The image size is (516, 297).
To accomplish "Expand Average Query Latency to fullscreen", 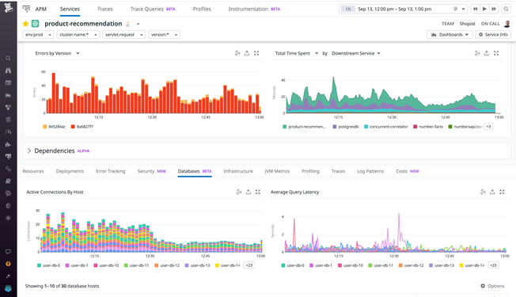I will [502, 192].
